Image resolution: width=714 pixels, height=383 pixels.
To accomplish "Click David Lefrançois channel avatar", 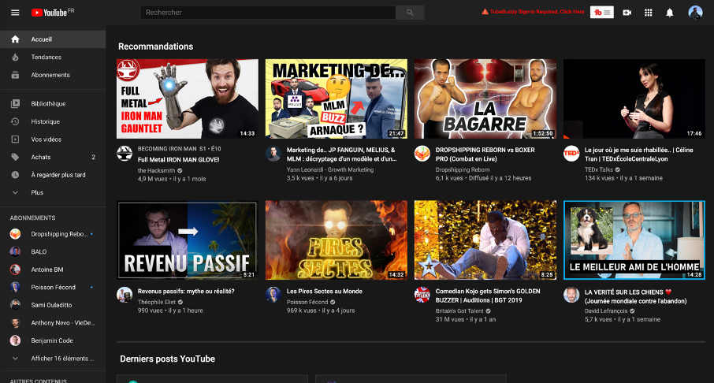I will tap(571, 295).
